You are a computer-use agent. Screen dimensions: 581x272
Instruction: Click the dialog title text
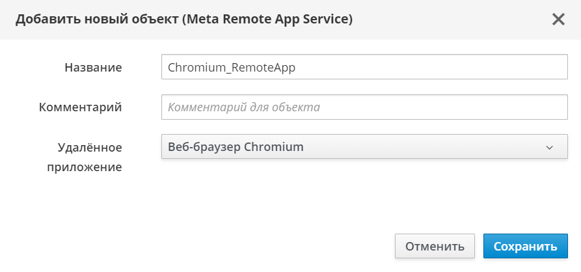coord(184,20)
